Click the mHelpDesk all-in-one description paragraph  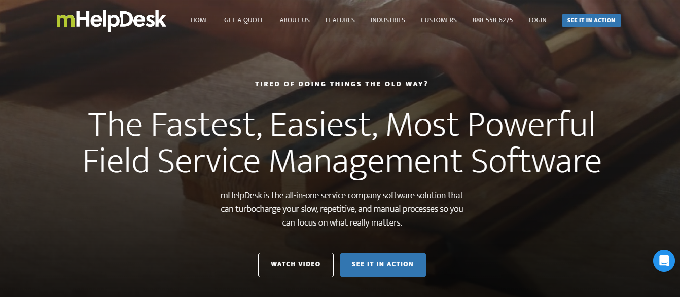[x=342, y=208]
